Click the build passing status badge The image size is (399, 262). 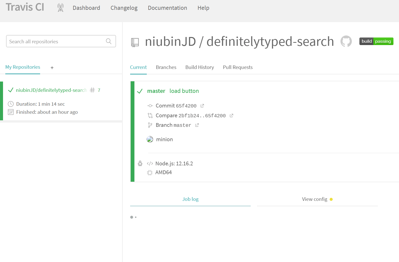tap(376, 41)
